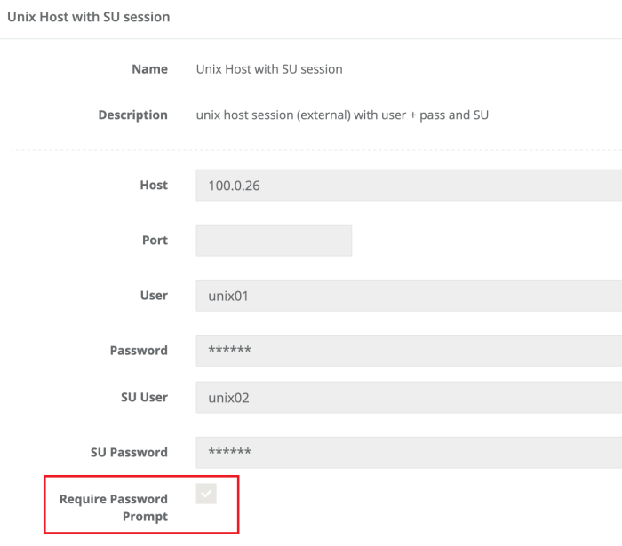
Task: Click the Host label
Action: 153,186
